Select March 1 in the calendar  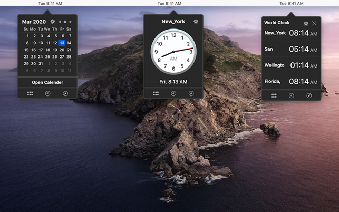(27, 36)
